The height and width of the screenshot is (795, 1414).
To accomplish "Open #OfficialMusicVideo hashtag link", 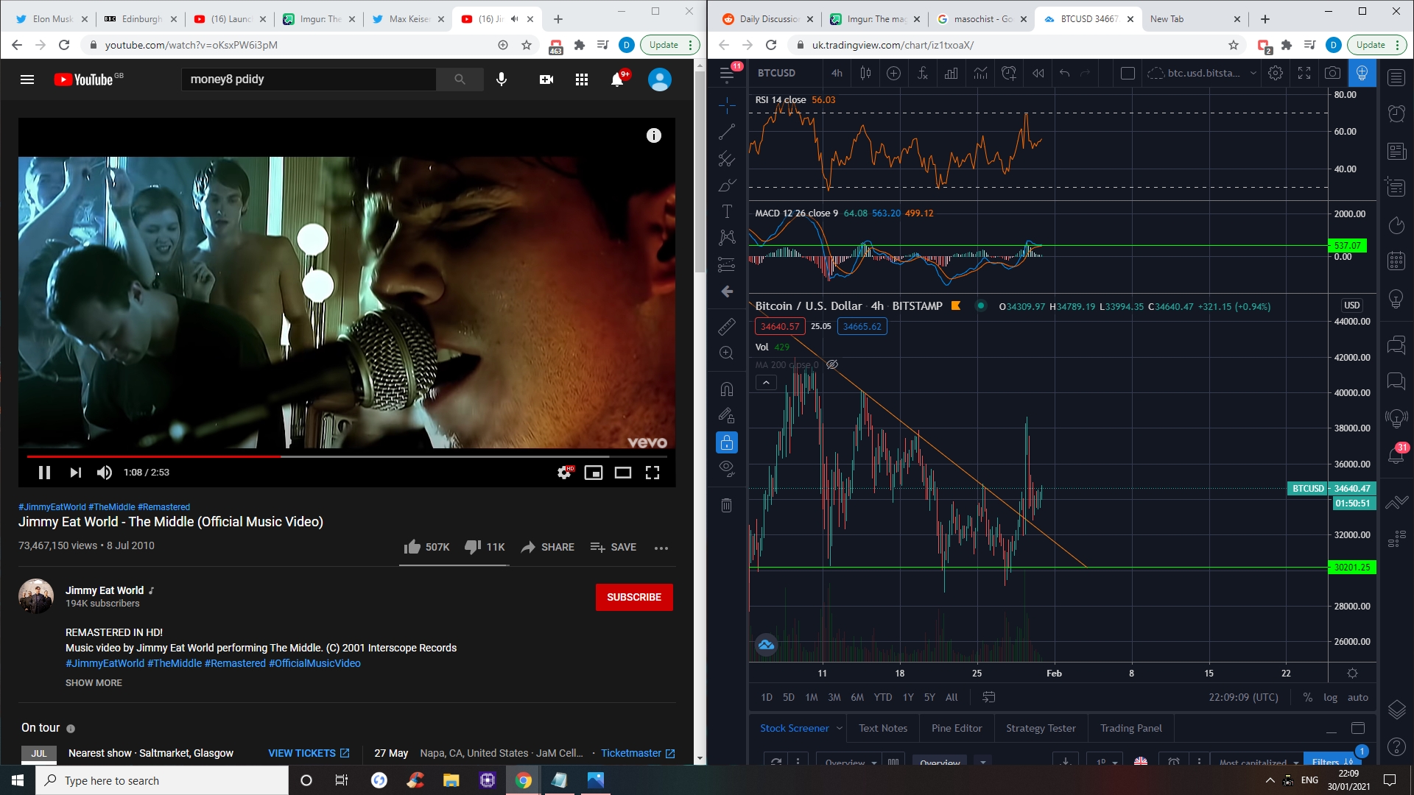I will [314, 663].
